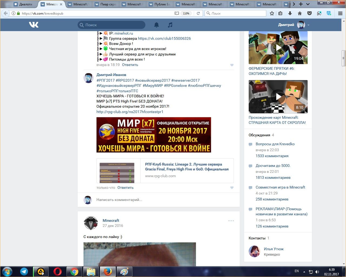Open Paint palette app in taskbar
Image resolution: width=346 pixels, height=277 pixels.
pos(124,272)
